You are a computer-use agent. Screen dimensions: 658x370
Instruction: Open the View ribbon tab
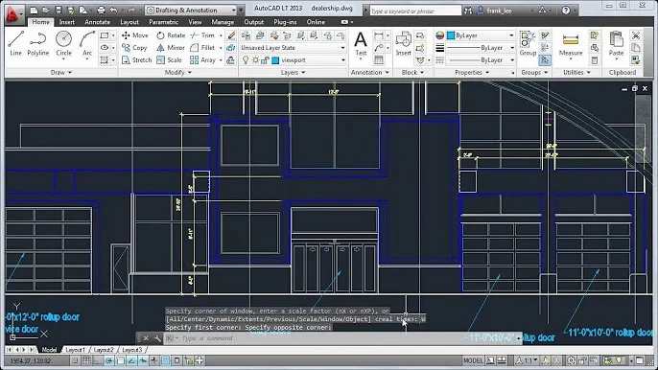tap(195, 22)
